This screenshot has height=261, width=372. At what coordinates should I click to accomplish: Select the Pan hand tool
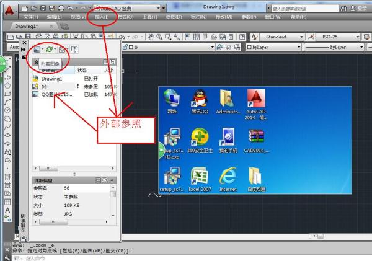click(x=151, y=37)
